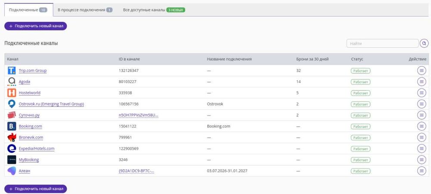Click the Название подключения column header
The height and width of the screenshot is (194, 431).
click(x=229, y=59)
